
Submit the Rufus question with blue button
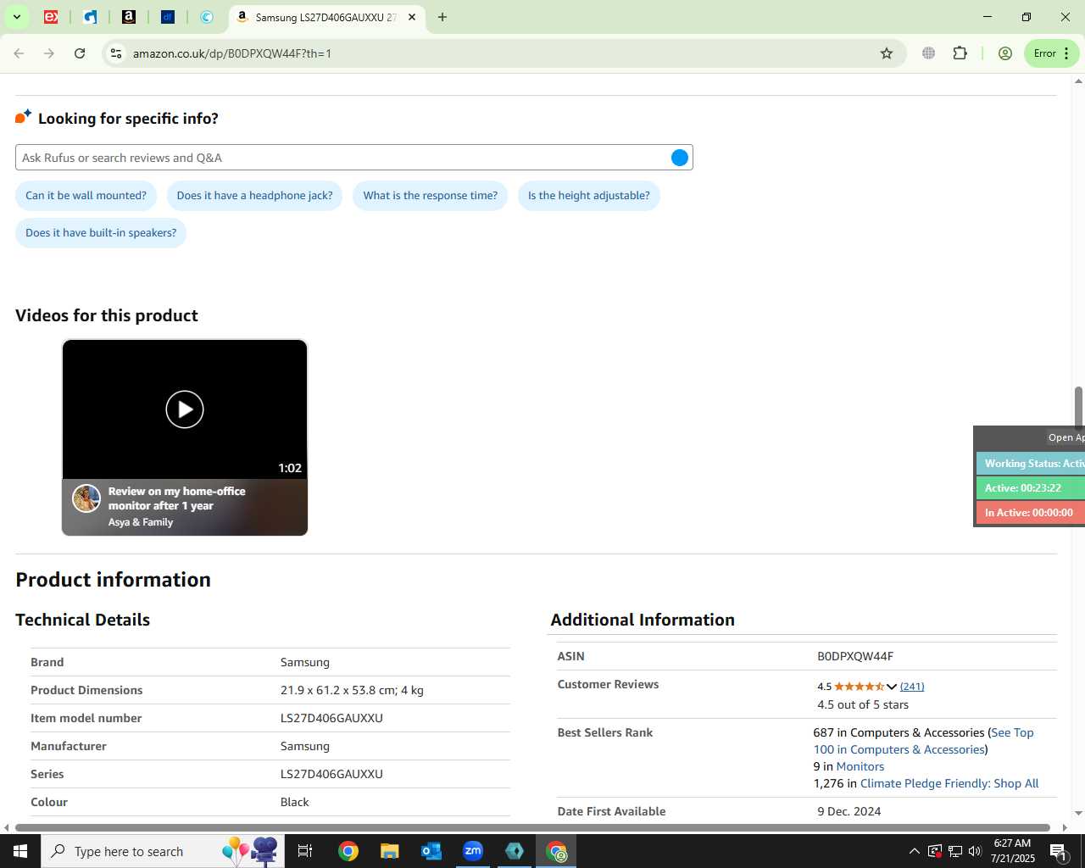pyautogui.click(x=680, y=158)
